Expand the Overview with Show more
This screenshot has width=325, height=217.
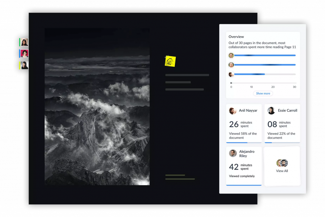263,93
